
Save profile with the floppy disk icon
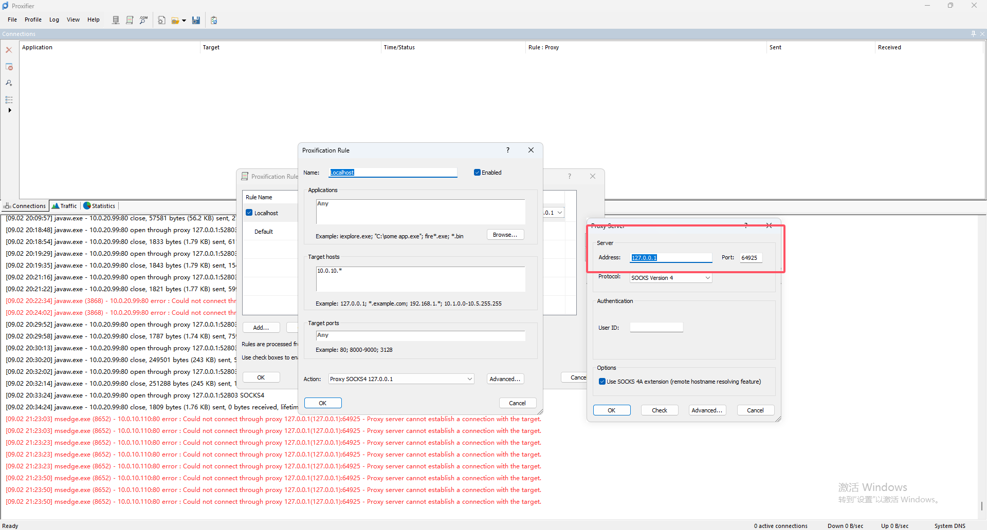point(196,20)
